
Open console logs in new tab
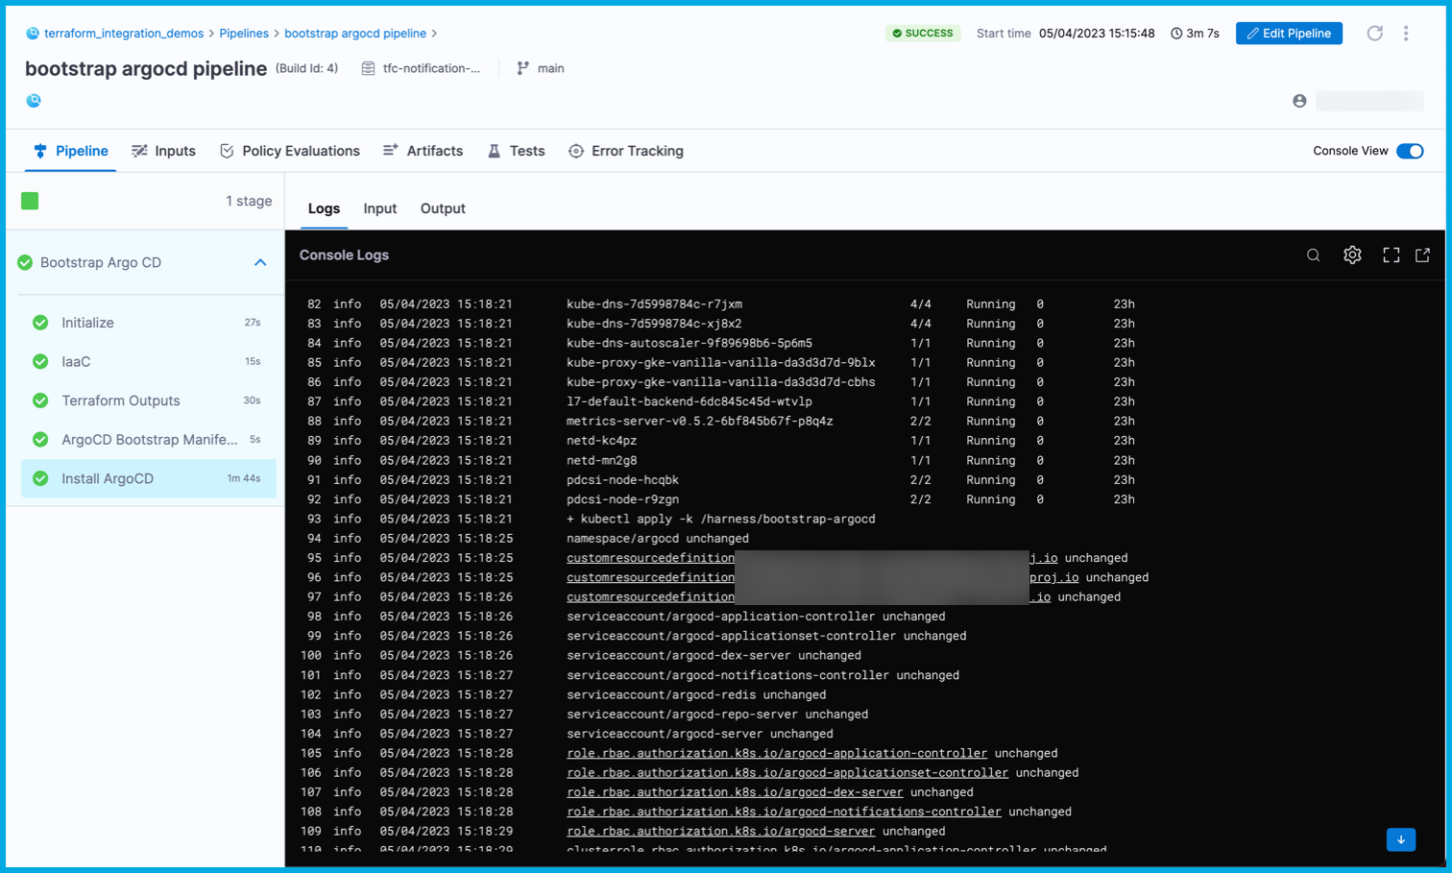pyautogui.click(x=1422, y=255)
